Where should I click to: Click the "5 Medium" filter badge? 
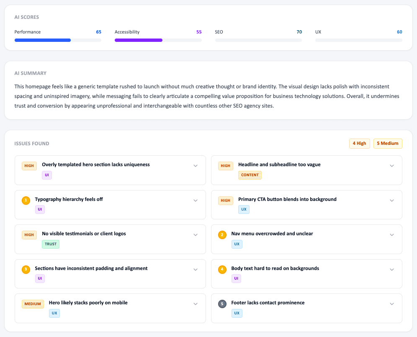pos(387,144)
